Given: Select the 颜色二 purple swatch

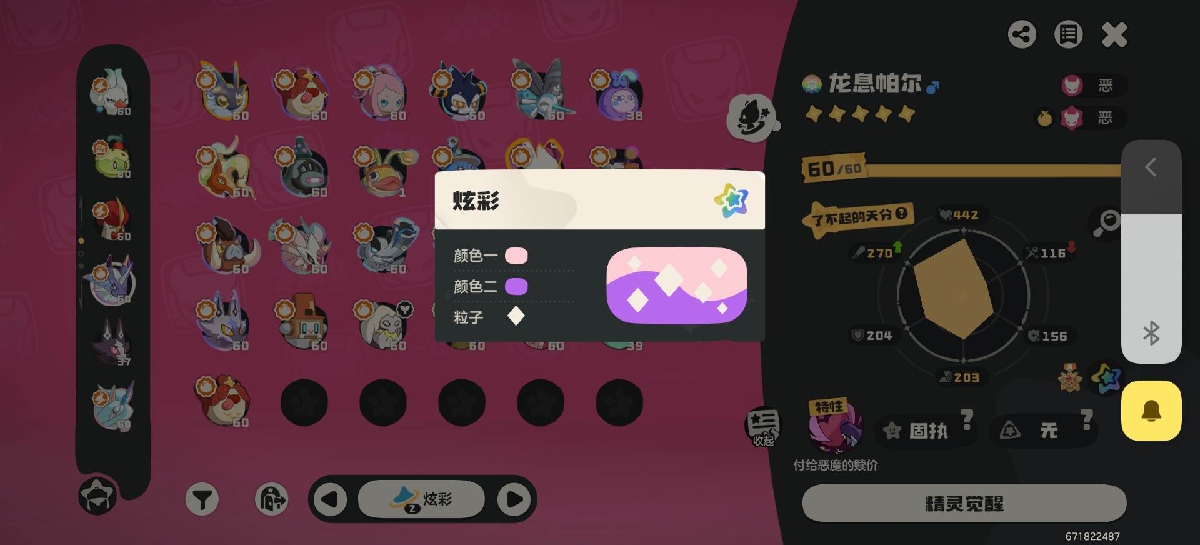Looking at the screenshot, I should 516,287.
